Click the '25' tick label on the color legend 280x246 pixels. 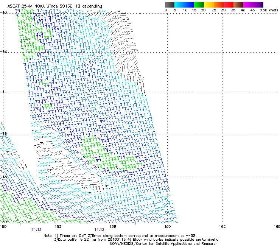pyautogui.click(x=214, y=10)
